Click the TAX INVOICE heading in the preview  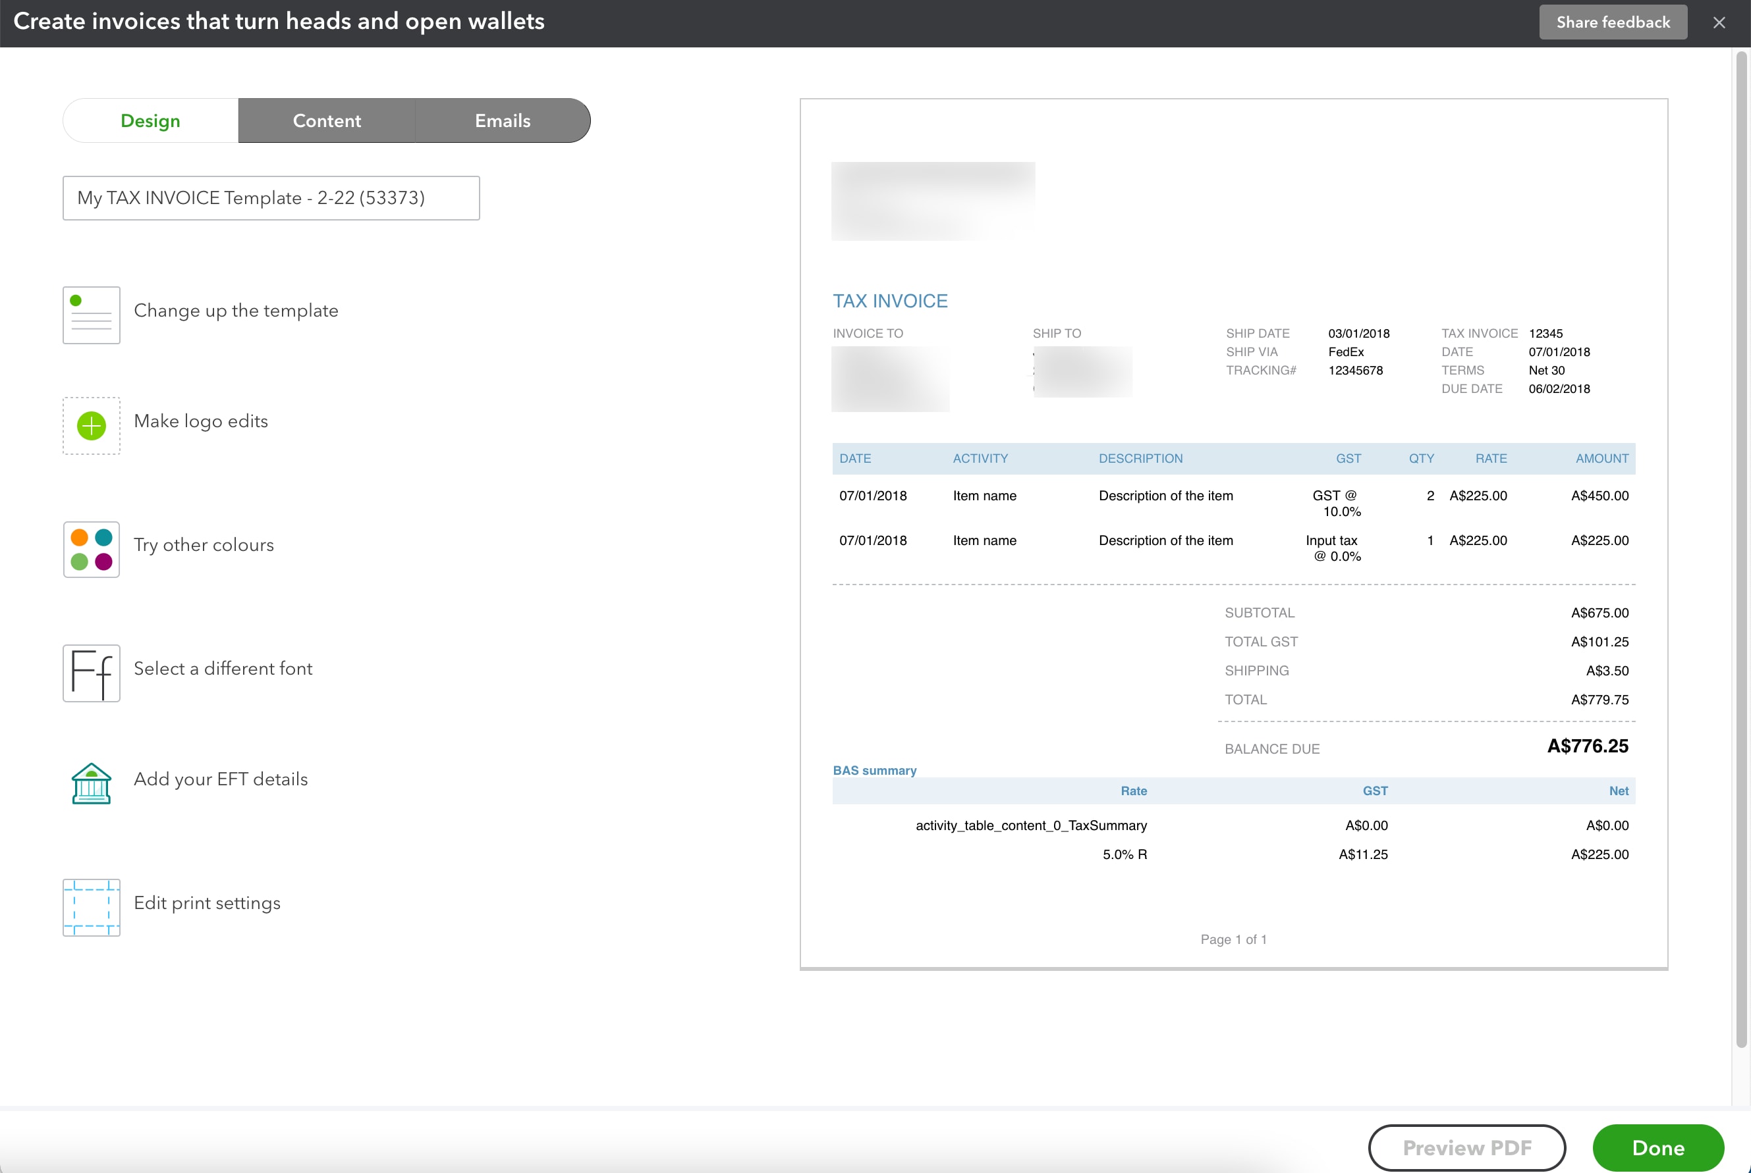pos(890,300)
